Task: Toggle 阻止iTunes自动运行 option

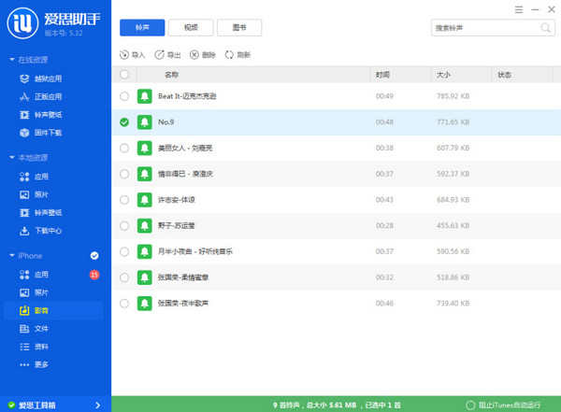Action: tap(483, 405)
